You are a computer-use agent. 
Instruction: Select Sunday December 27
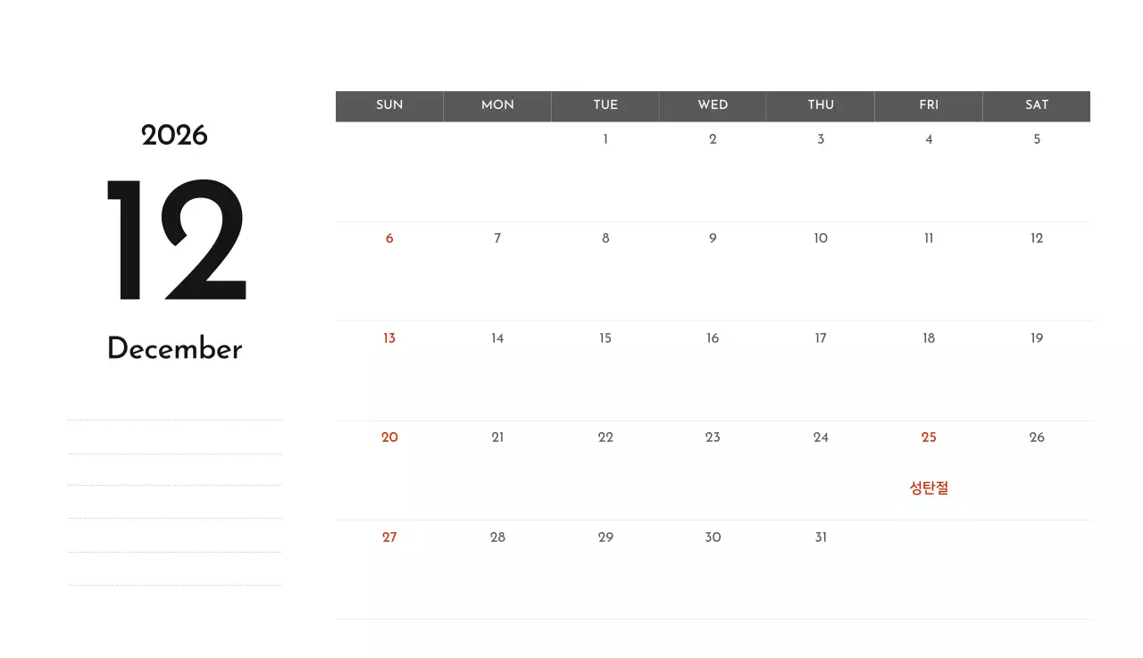pyautogui.click(x=389, y=537)
